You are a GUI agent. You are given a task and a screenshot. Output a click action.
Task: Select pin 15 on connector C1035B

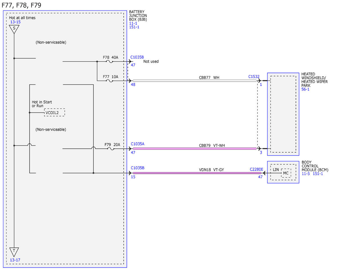(x=133, y=177)
